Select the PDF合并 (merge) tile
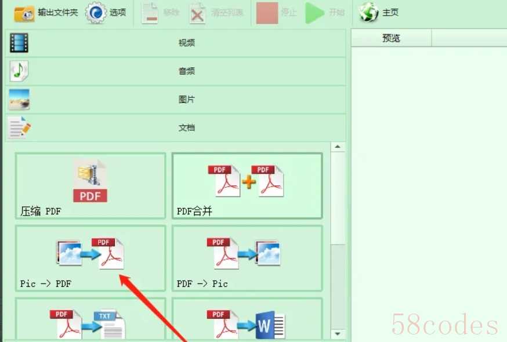The height and width of the screenshot is (342, 507). [x=247, y=186]
